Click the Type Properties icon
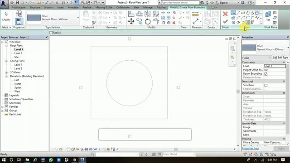Image resolution: width=290 pixels, height=163 pixels. [x=19, y=14]
